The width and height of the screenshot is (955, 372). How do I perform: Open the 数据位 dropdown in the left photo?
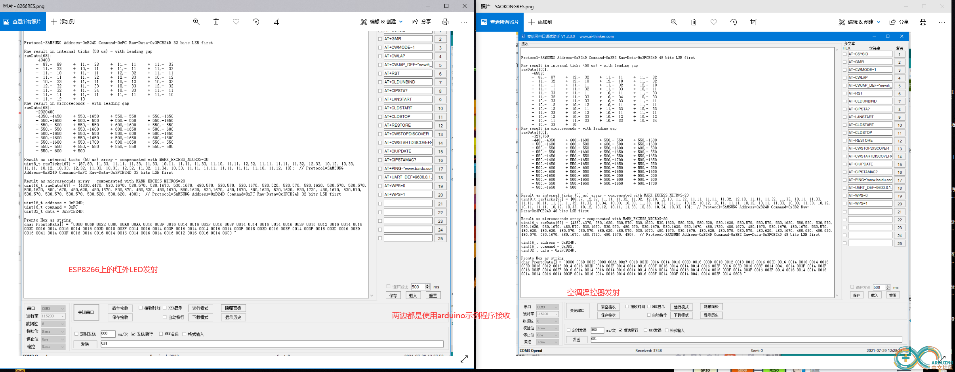(53, 324)
